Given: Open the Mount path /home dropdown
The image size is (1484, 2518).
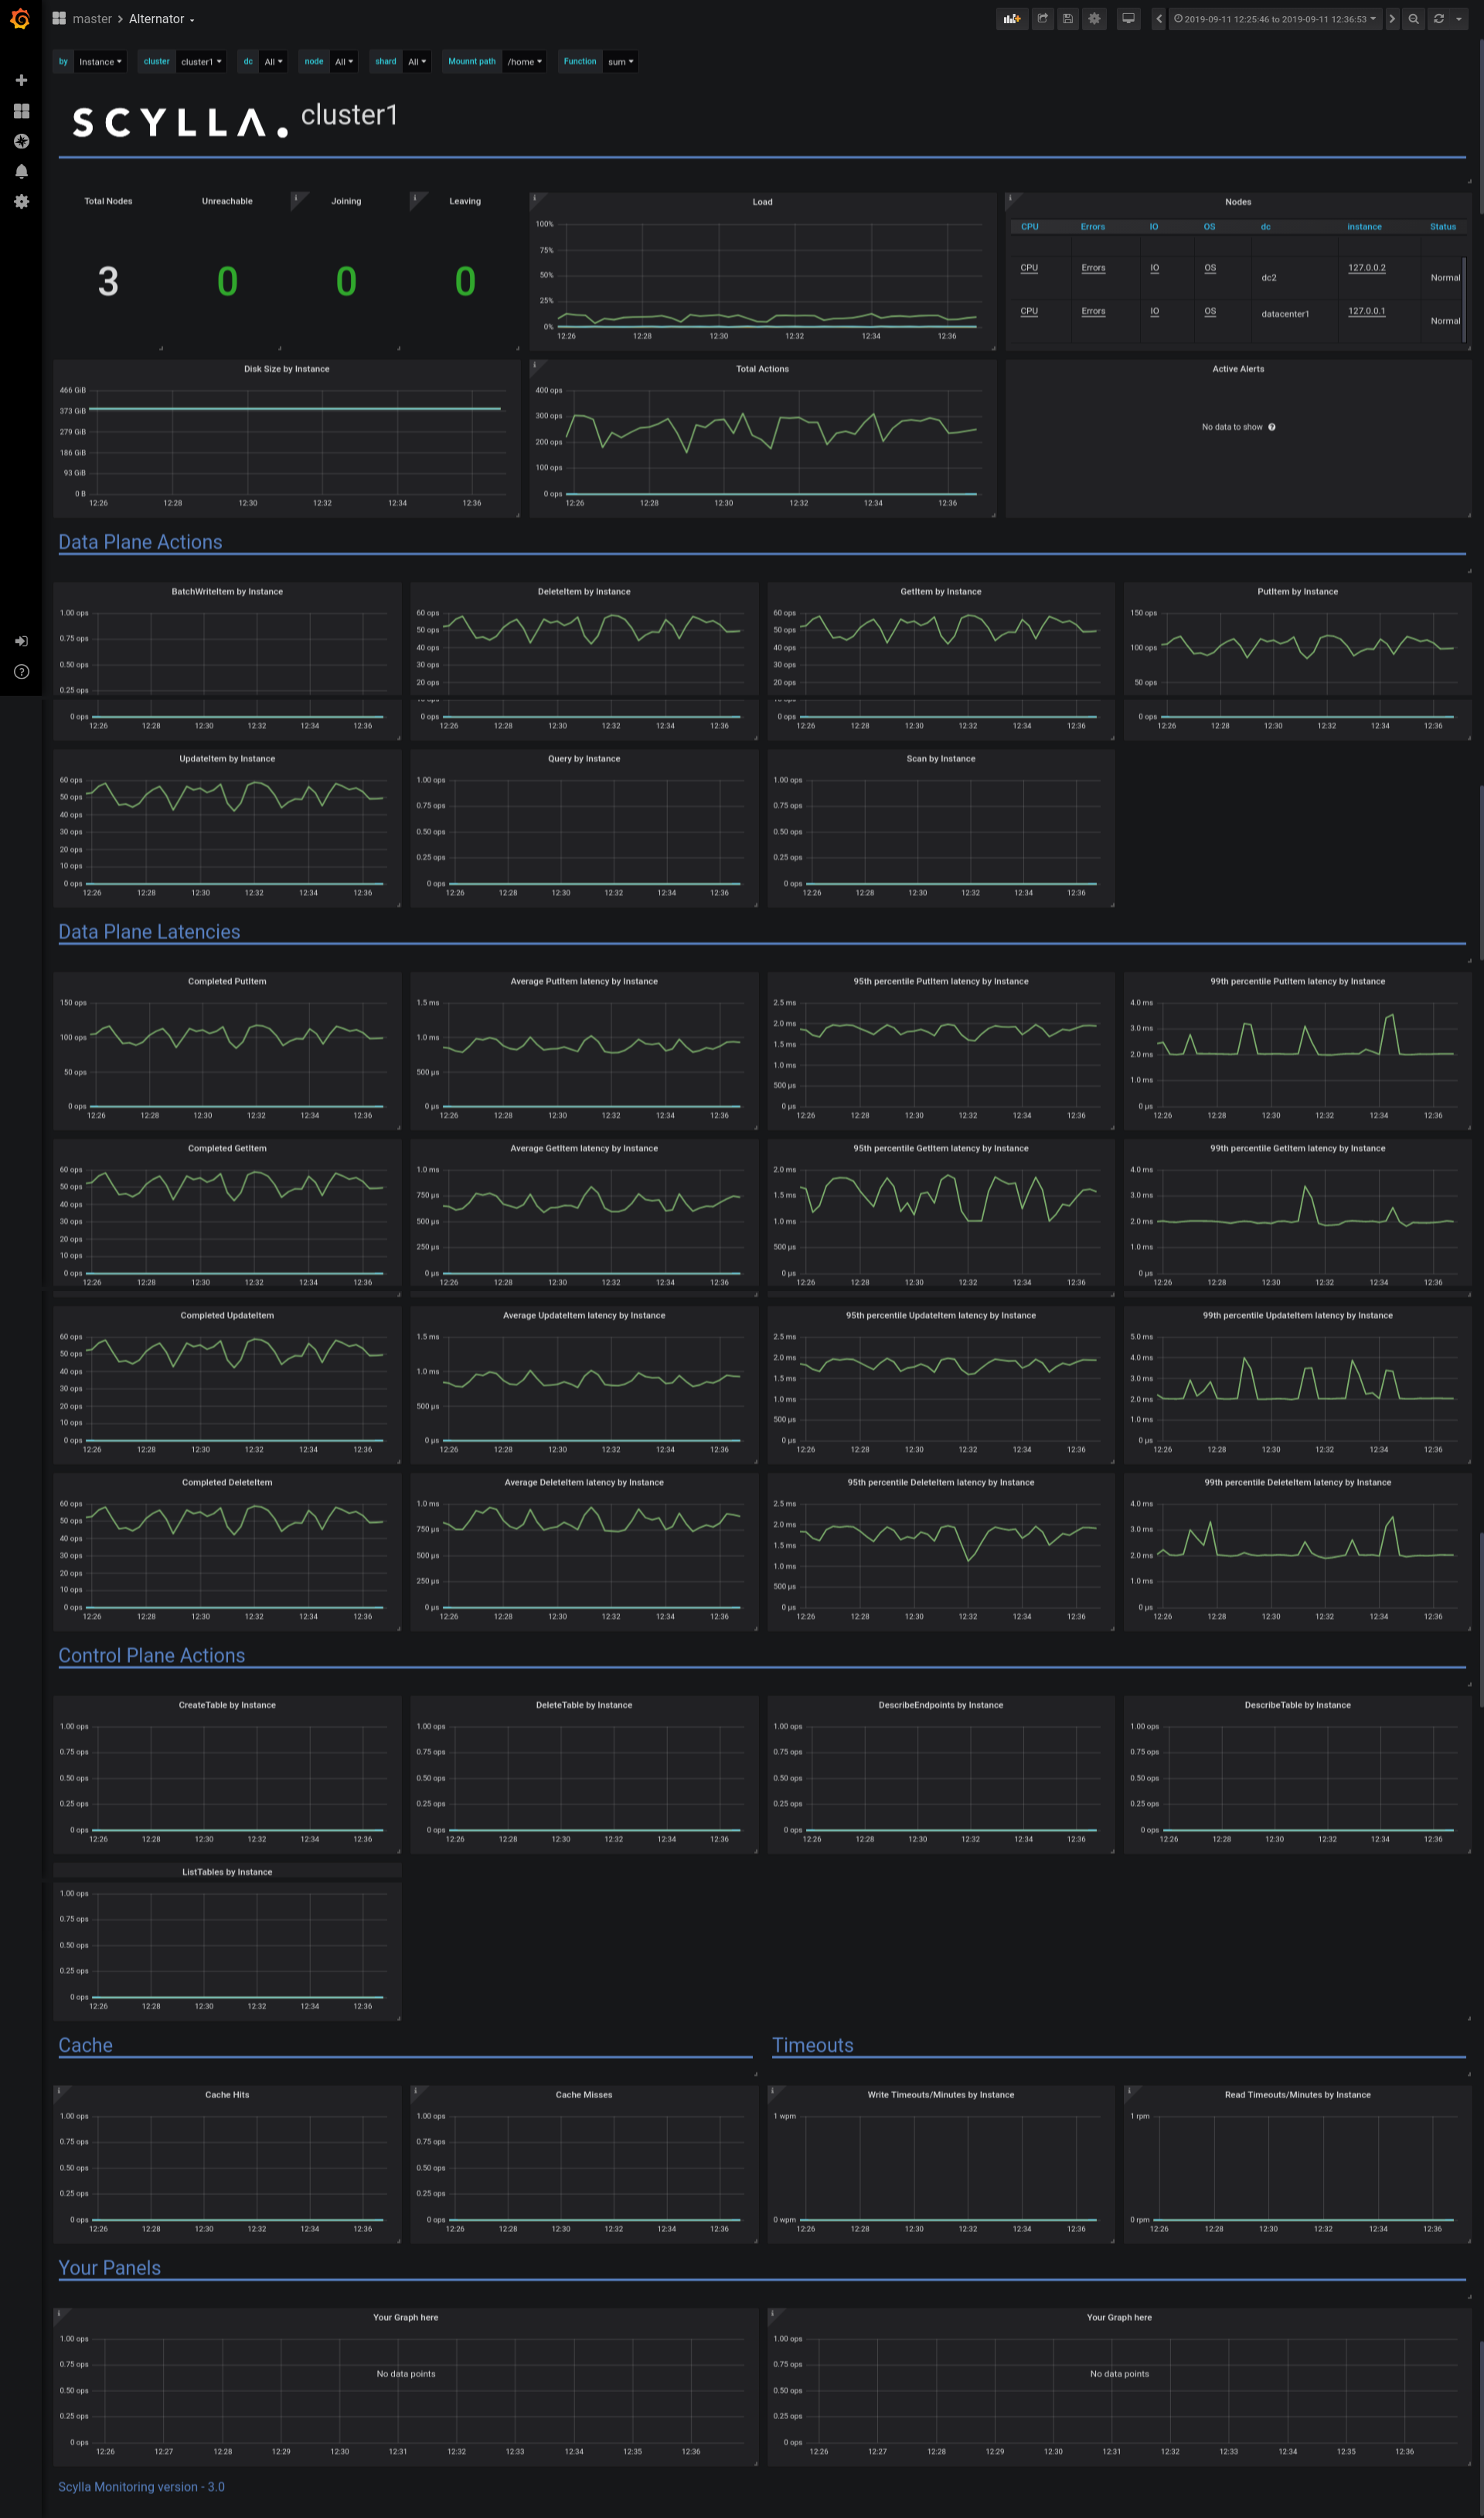Looking at the screenshot, I should coord(524,62).
